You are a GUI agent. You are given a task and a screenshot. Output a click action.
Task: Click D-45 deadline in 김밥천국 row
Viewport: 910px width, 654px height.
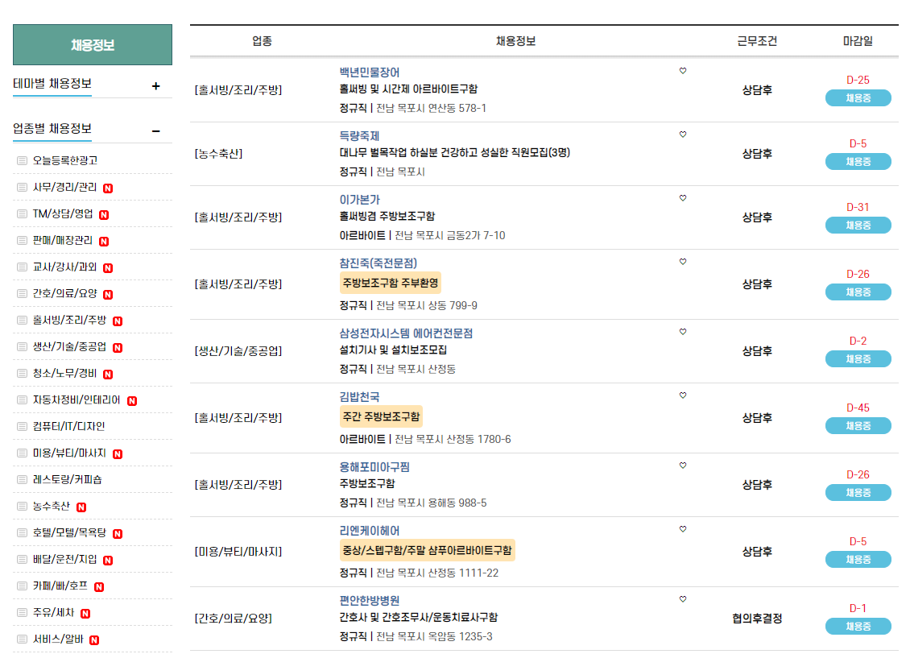tap(858, 408)
